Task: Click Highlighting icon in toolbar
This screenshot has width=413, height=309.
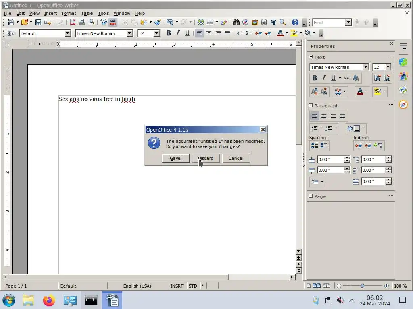Action: 294,33
